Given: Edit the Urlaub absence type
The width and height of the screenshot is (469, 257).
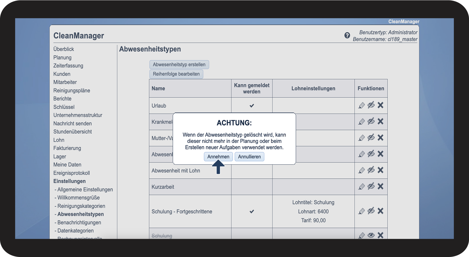Looking at the screenshot, I should tap(362, 105).
